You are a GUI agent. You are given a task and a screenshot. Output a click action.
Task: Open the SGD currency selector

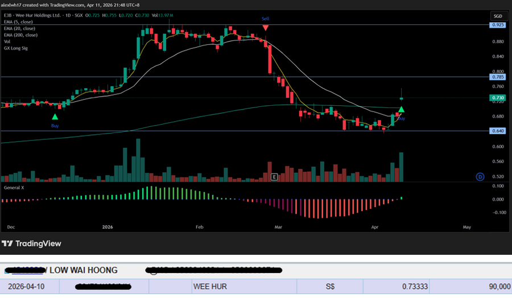tap(497, 17)
